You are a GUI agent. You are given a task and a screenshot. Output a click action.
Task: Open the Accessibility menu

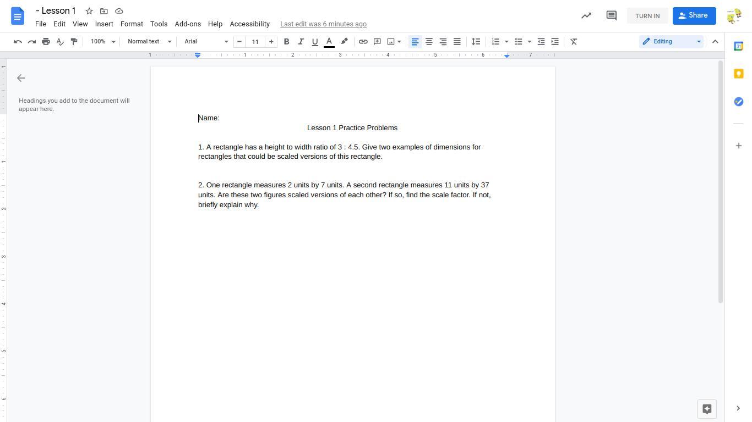pos(250,24)
